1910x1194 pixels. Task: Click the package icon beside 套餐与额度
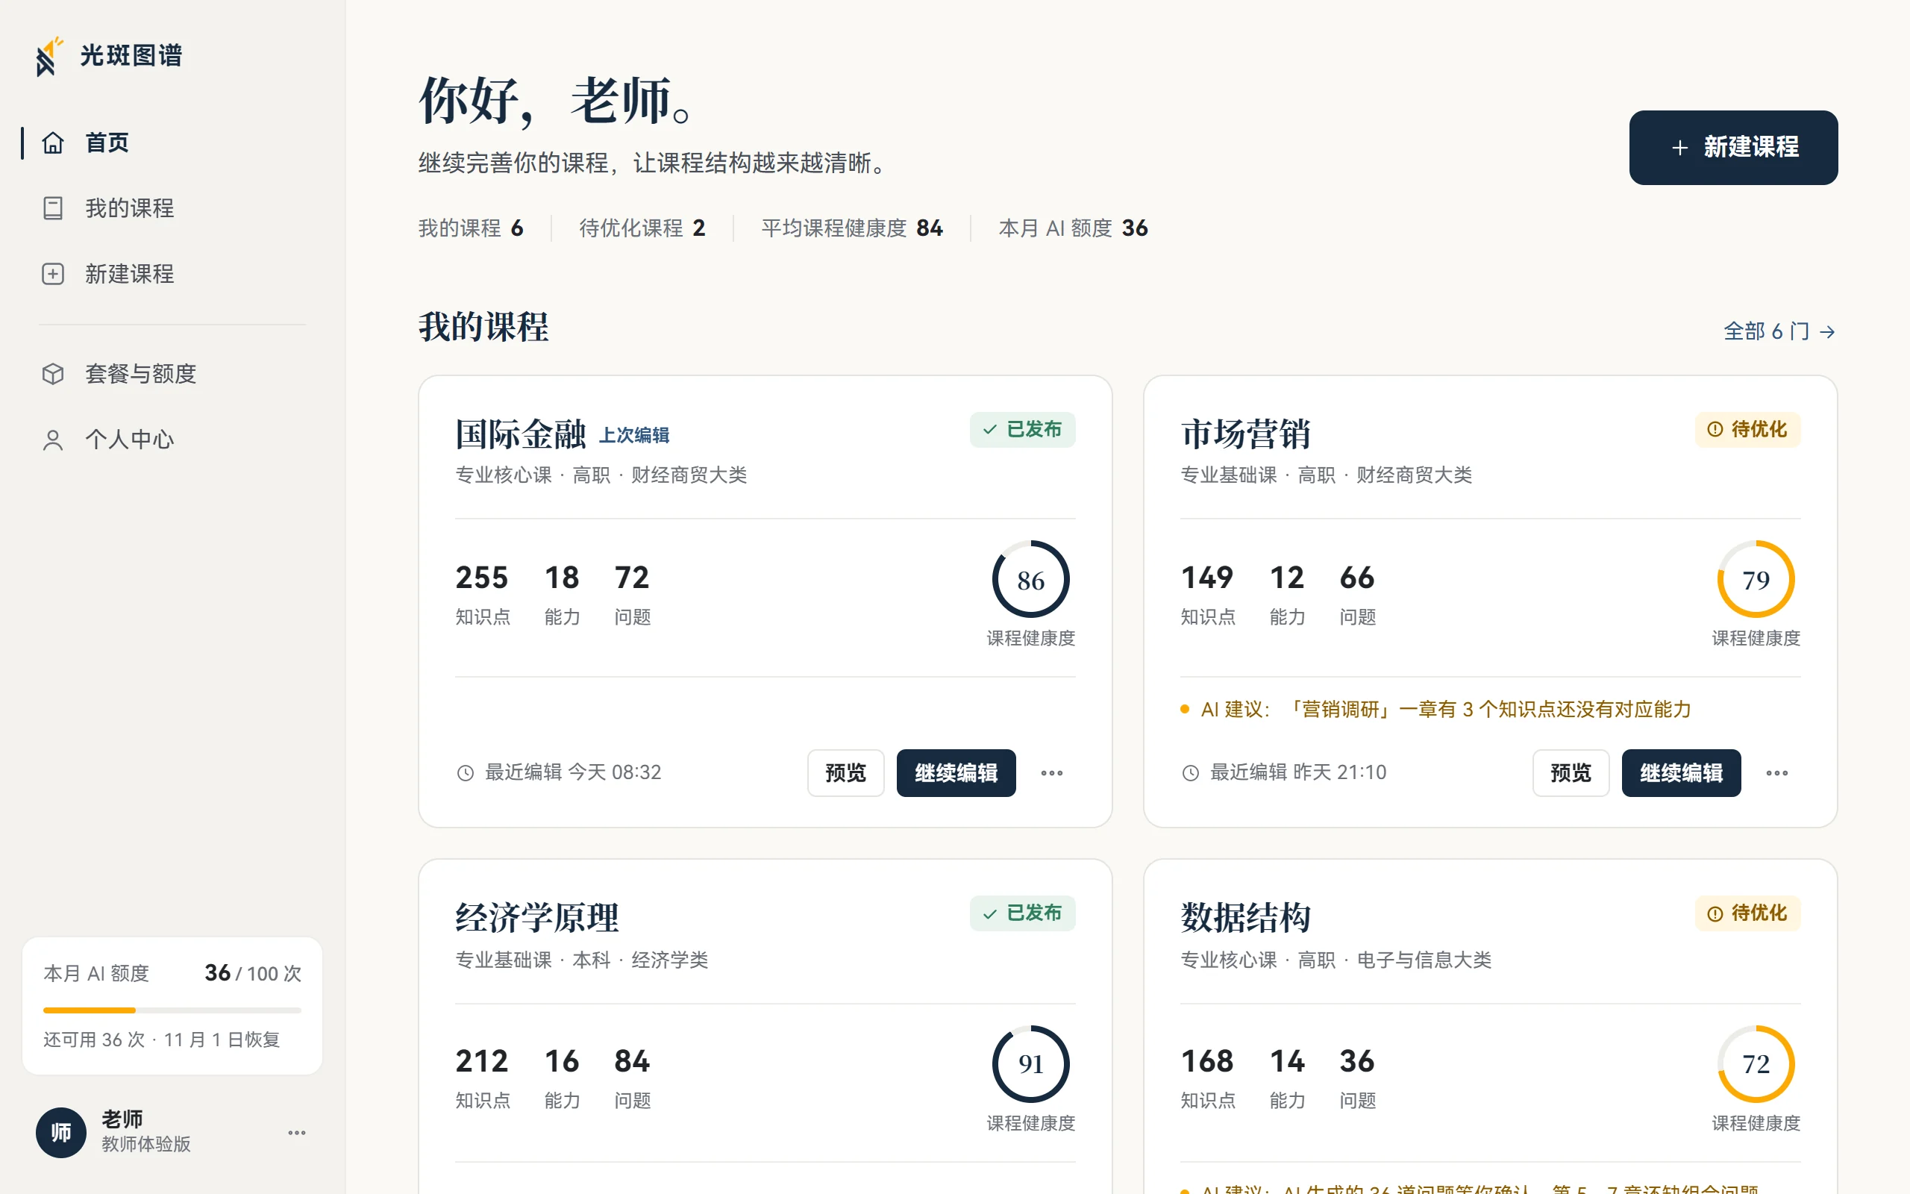point(53,374)
